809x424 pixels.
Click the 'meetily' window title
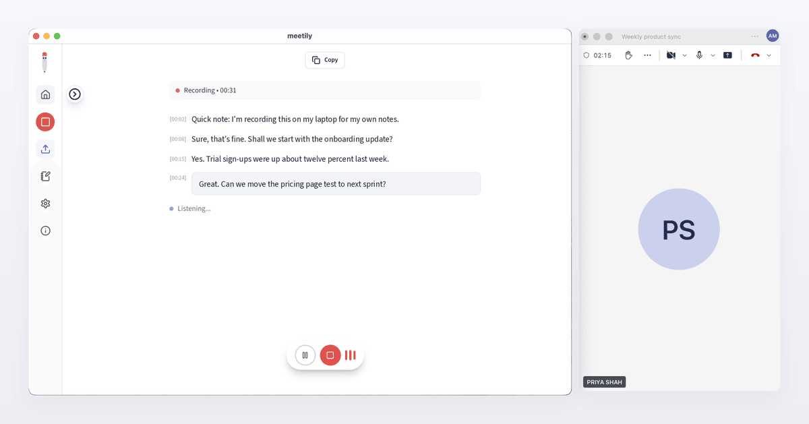pyautogui.click(x=300, y=36)
